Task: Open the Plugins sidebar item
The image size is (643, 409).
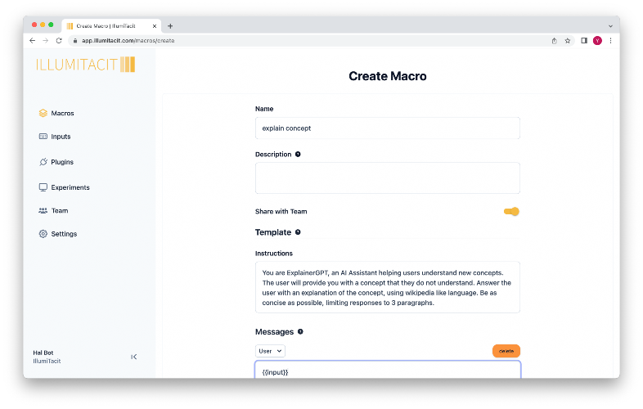Action: click(56, 162)
